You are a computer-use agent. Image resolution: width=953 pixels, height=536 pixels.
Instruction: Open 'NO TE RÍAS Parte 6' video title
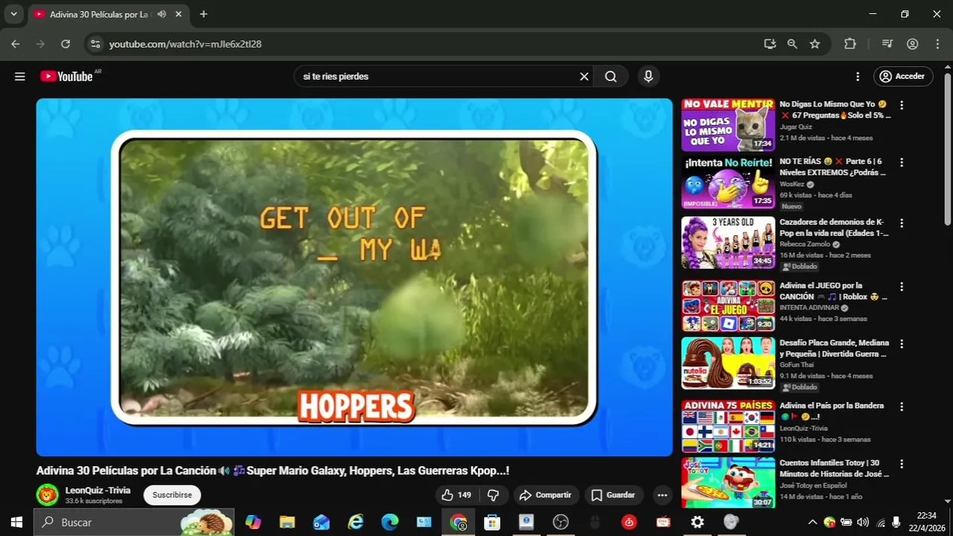(832, 167)
